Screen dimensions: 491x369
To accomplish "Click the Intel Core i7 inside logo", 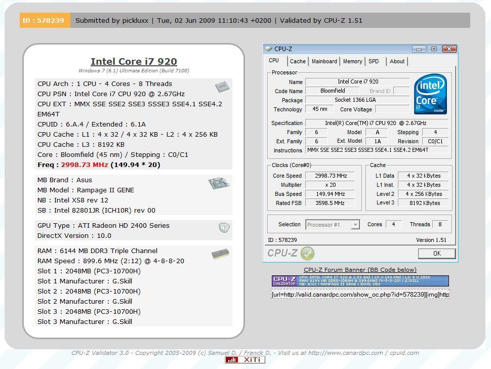I will click(430, 94).
